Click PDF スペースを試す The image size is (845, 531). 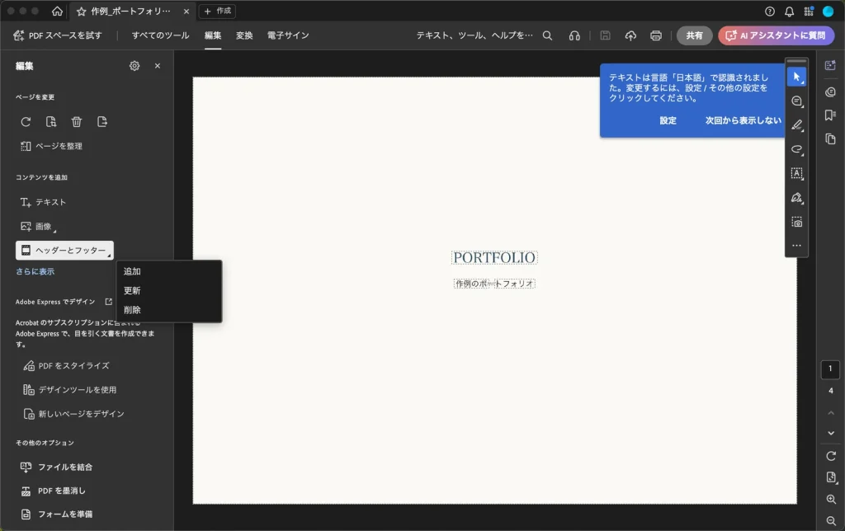(58, 35)
